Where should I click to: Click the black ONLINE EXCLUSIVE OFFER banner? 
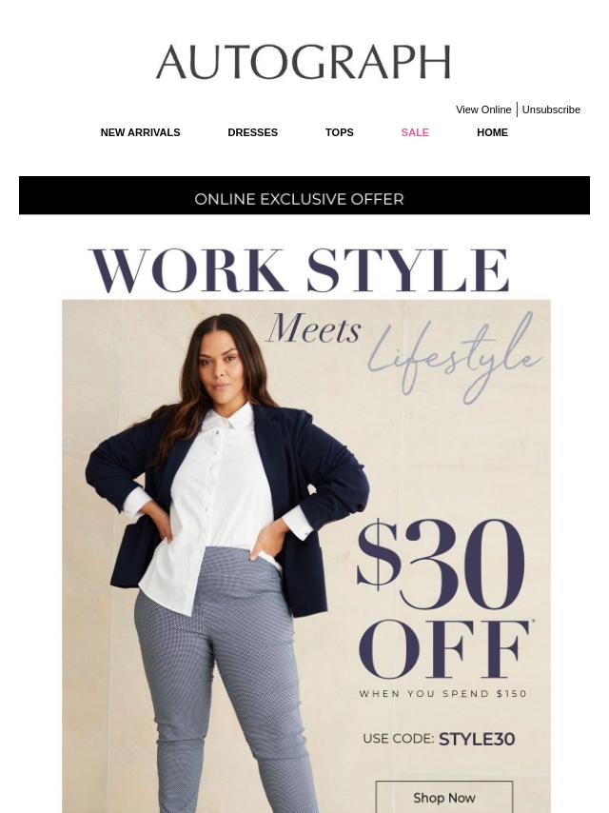pos(304,195)
